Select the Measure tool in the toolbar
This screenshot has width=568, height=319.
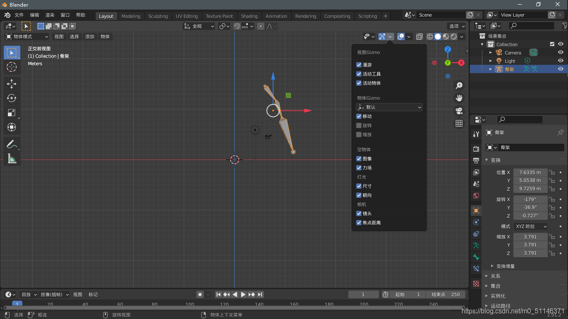point(12,159)
